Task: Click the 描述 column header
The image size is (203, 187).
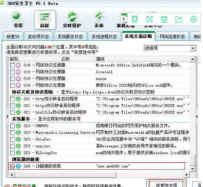Action: click(x=100, y=59)
